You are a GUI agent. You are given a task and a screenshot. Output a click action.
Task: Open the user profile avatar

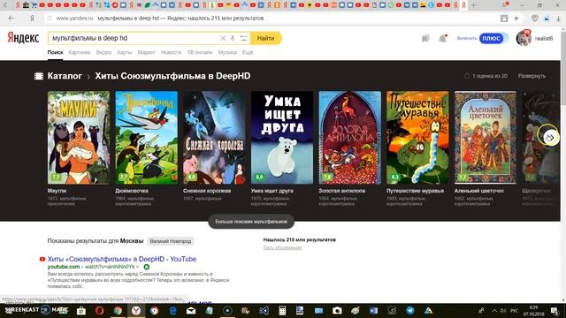click(524, 38)
